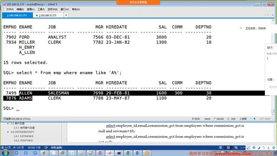Select 3.6.2 VERIFY outline item

coord(23,140)
